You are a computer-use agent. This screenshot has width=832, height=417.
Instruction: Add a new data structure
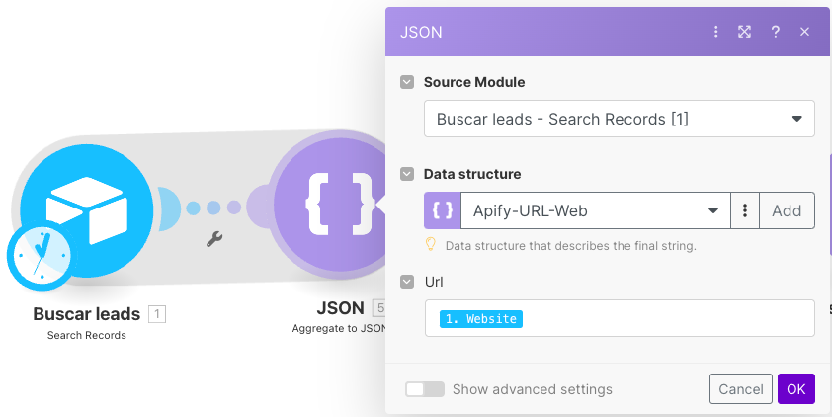point(787,210)
